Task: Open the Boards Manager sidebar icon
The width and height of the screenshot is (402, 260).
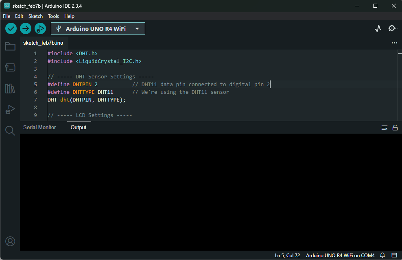Action: 10,67
